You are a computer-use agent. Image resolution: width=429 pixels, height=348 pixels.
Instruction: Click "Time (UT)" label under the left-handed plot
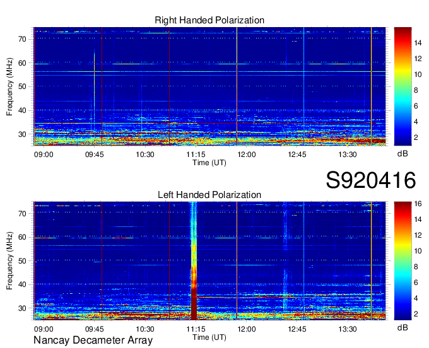point(209,337)
